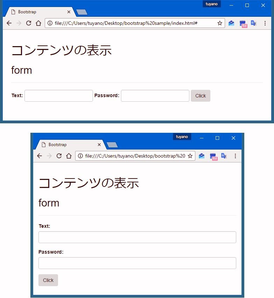Image resolution: width=274 pixels, height=298 pixels.
Task: Open a new tab in the wide window
Action: tap(81, 12)
